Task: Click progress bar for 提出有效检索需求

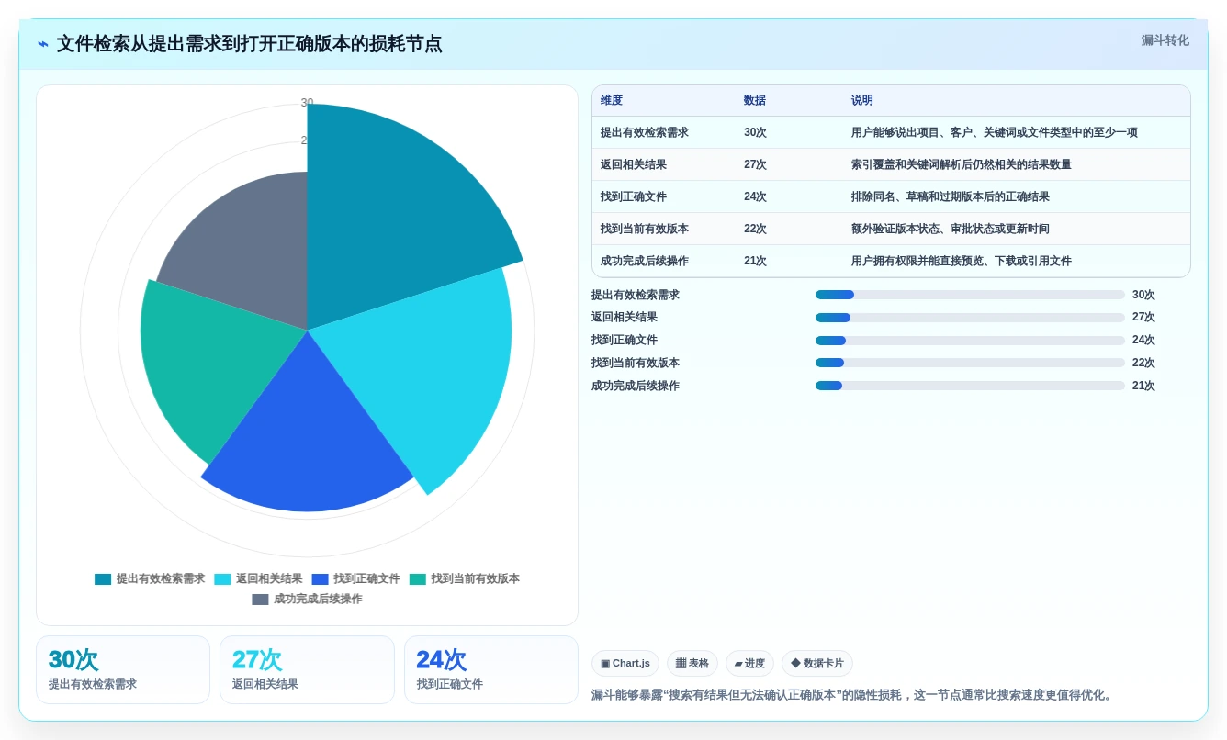Action: point(970,295)
